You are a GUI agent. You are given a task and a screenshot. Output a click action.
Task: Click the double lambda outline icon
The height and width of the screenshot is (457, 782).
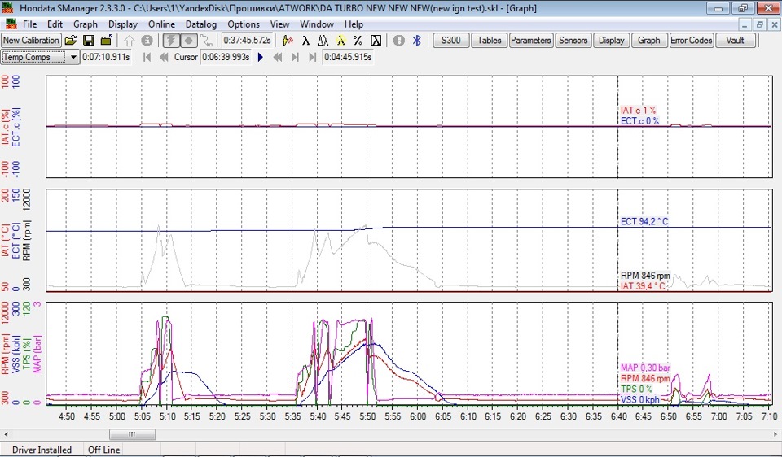tap(323, 41)
